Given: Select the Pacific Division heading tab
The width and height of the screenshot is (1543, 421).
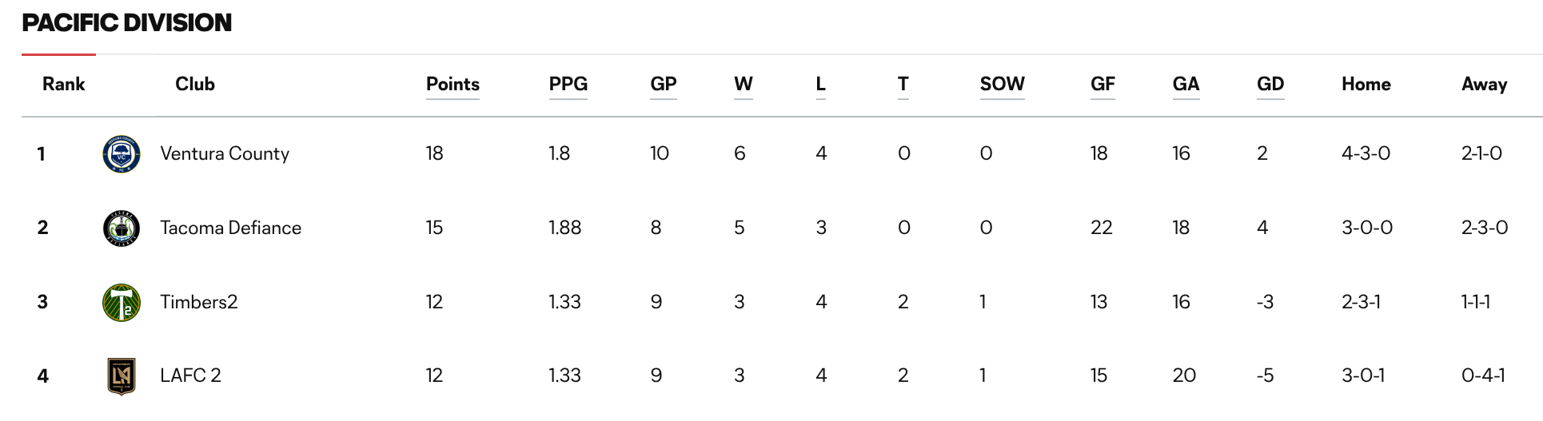Looking at the screenshot, I should click(126, 22).
